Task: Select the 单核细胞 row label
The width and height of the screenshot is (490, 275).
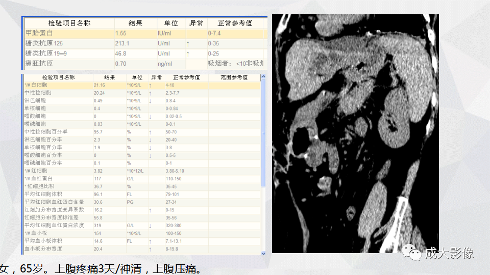Action: 35,108
